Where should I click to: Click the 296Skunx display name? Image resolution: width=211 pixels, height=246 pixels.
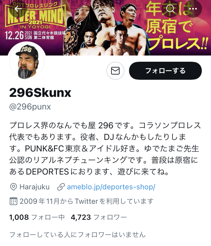pyautogui.click(x=40, y=93)
